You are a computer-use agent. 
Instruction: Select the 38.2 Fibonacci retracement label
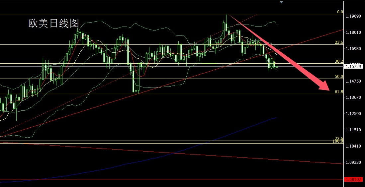click(339, 61)
